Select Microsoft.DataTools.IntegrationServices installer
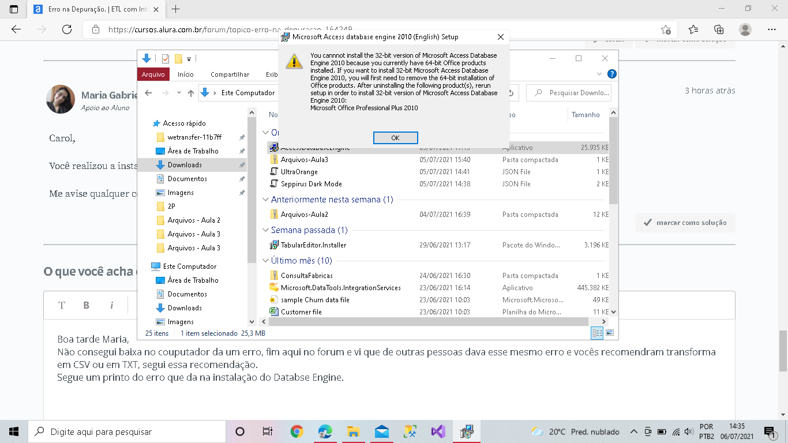The width and height of the screenshot is (788, 443). (340, 288)
